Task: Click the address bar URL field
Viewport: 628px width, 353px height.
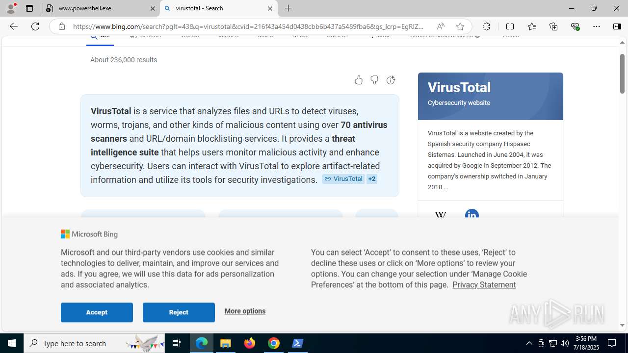Action: tap(248, 26)
